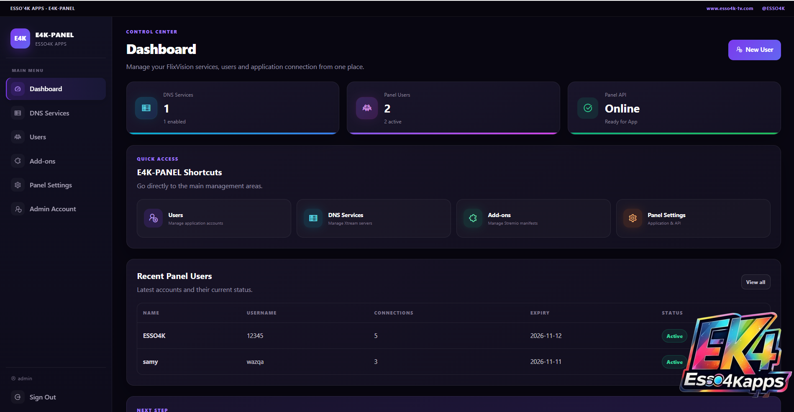Viewport: 794px width, 412px height.
Task: Click the Active status badge for samy
Action: point(674,362)
